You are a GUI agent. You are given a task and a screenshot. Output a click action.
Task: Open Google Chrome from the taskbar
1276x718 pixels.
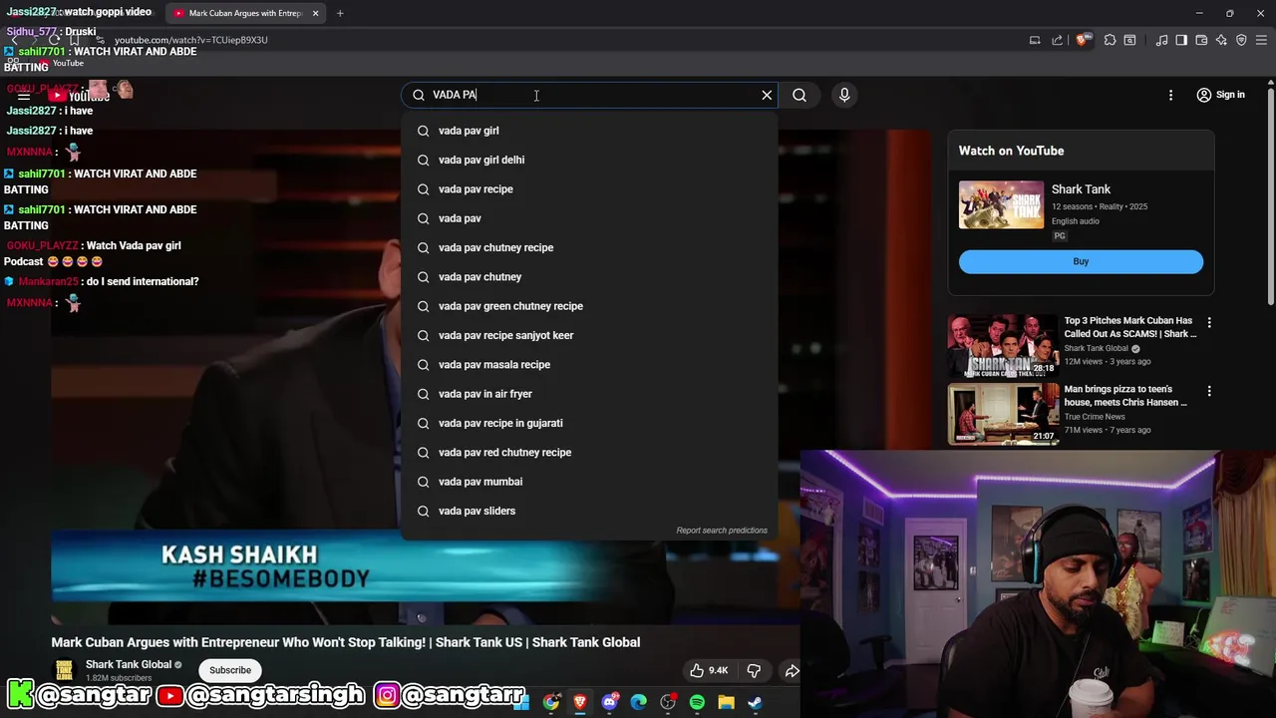(551, 702)
